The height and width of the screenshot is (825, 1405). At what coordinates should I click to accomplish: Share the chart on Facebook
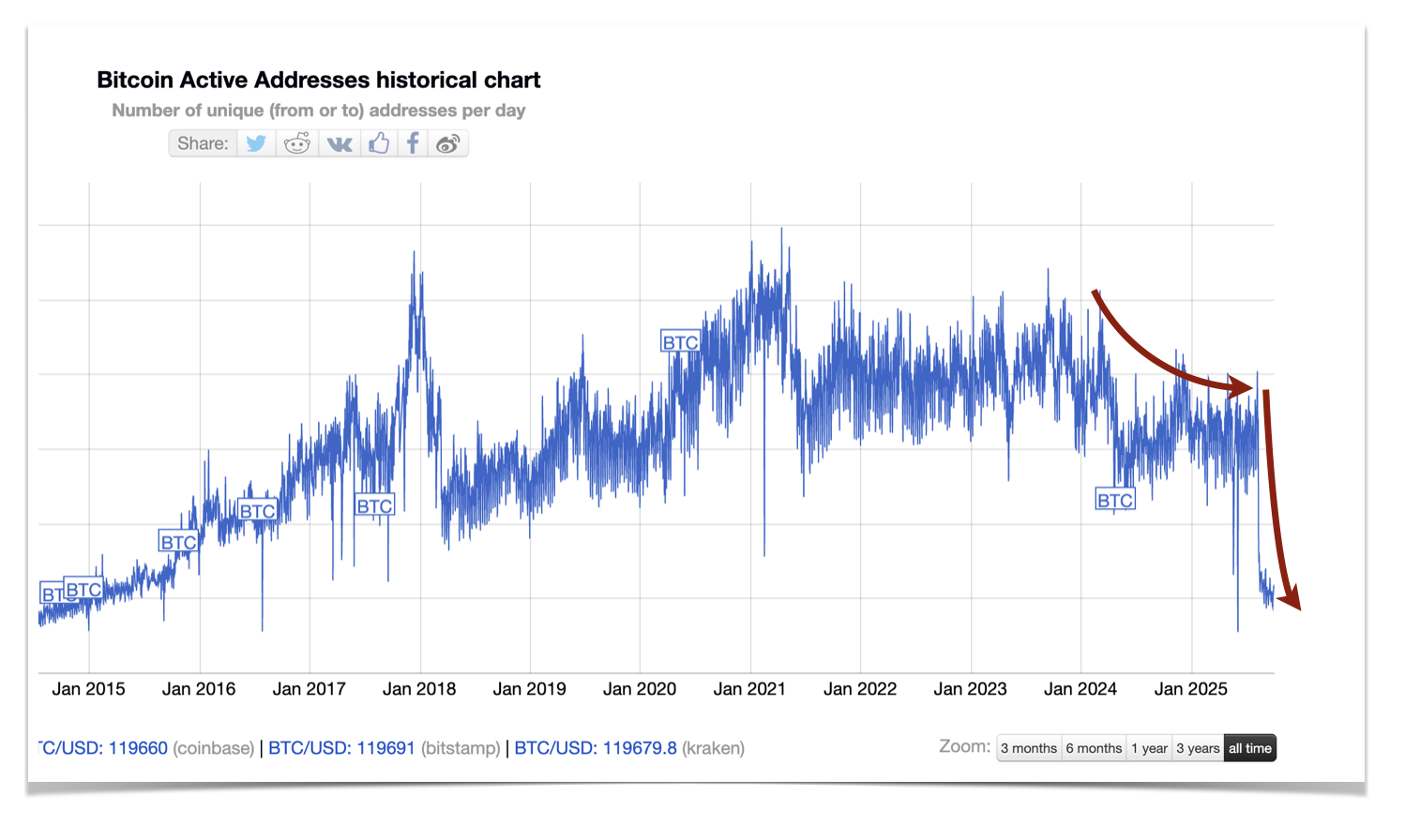[413, 143]
